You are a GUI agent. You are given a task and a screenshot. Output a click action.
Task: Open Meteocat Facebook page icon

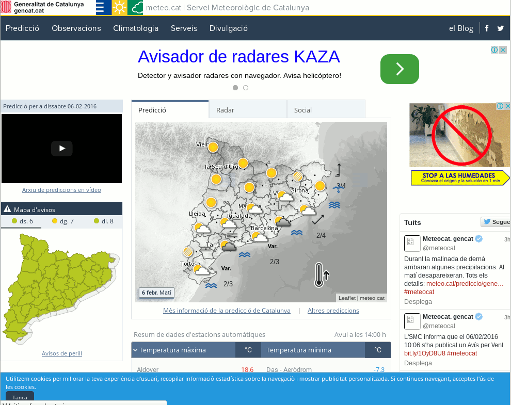click(487, 28)
